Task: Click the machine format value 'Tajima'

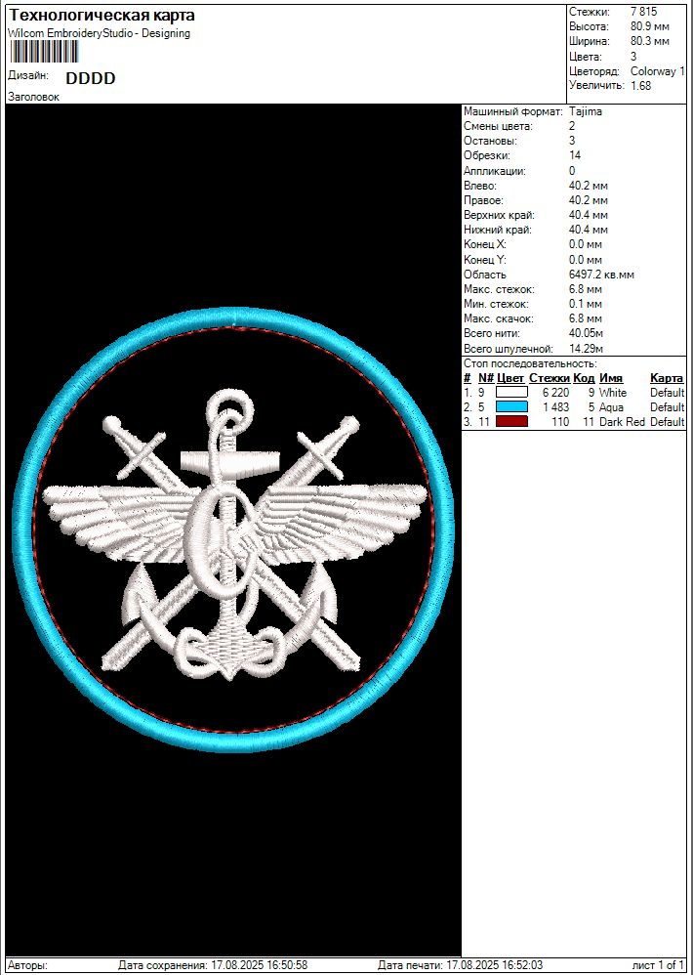Action: coord(585,112)
